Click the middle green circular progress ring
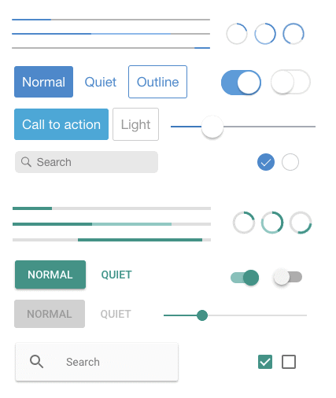 272,223
